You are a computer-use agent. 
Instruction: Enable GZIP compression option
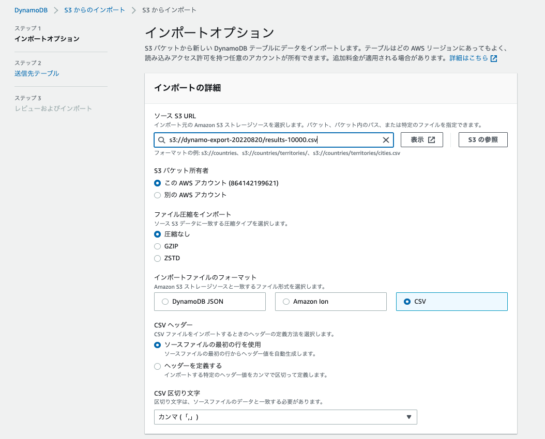click(157, 246)
